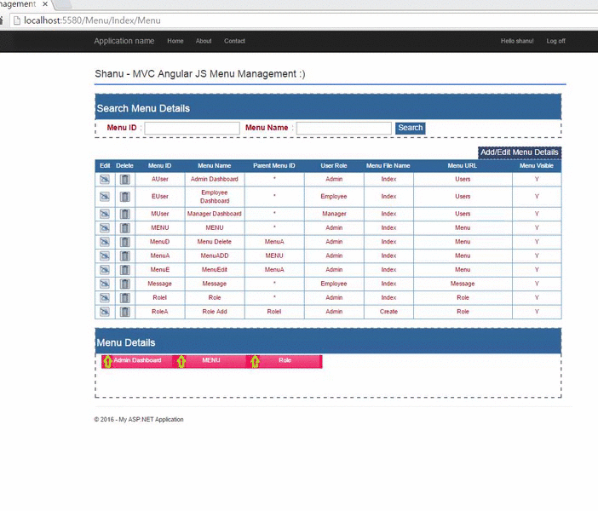Click the Menu File Name column header
This screenshot has height=511, width=598.
(388, 166)
